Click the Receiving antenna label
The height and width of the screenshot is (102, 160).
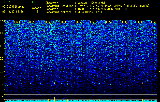tap(59, 12)
